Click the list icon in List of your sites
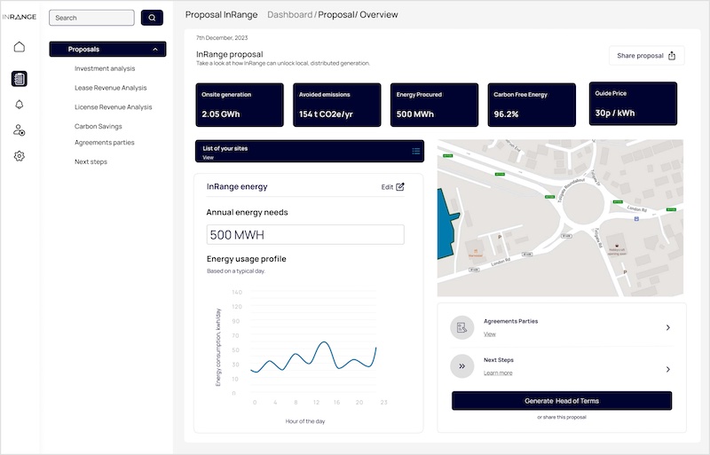710x455 pixels. pos(415,151)
